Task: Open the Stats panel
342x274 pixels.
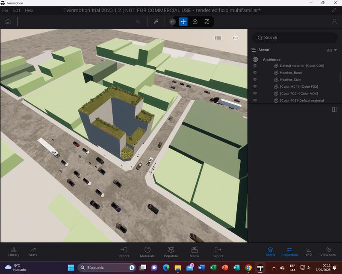Action: [33, 252]
